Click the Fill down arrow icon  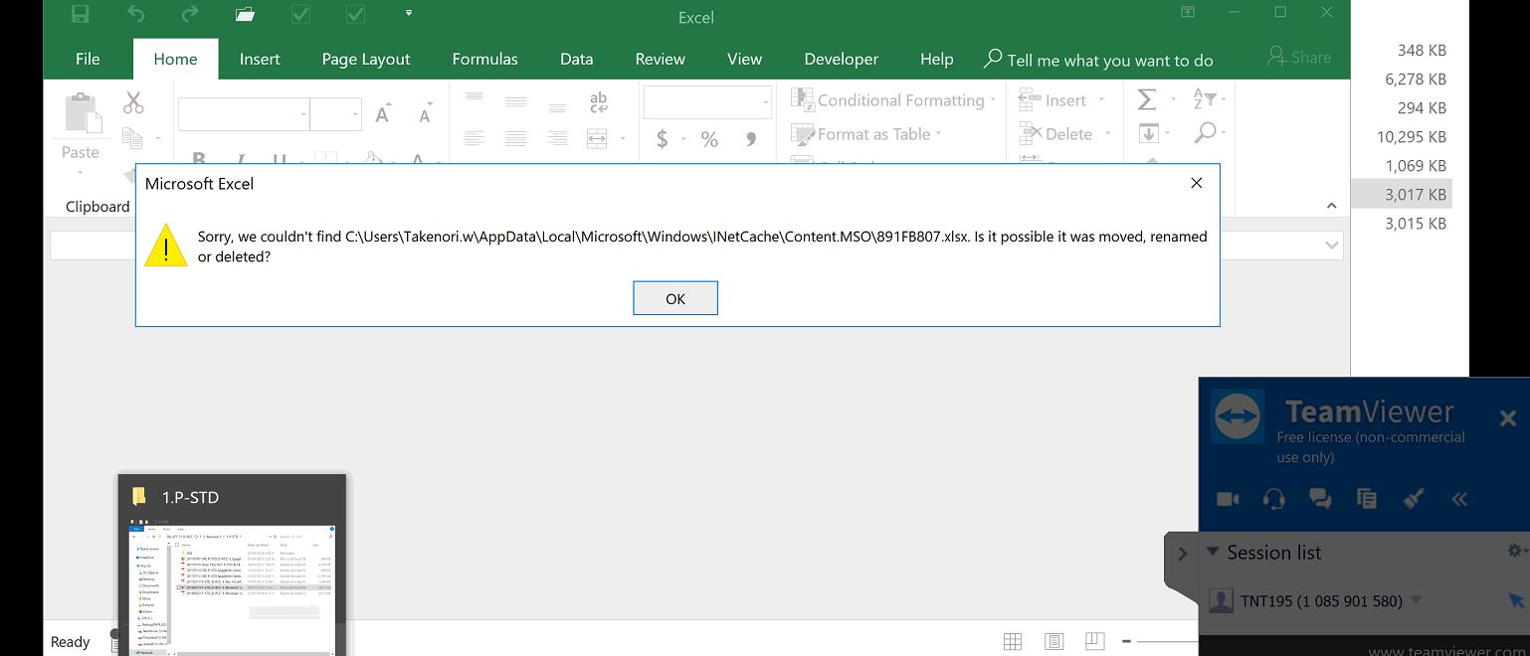1149,132
